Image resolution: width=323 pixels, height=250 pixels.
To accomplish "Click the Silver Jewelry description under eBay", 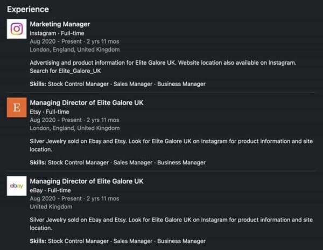I will (171, 224).
